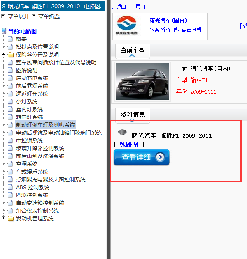This screenshot has width=247, height=259.
Task: Click the text 年份:2009-2011
Action: (x=196, y=92)
